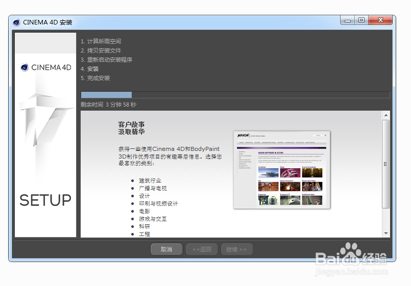This screenshot has width=411, height=286.
Task: Click the <<返回 back button
Action: coord(202,249)
